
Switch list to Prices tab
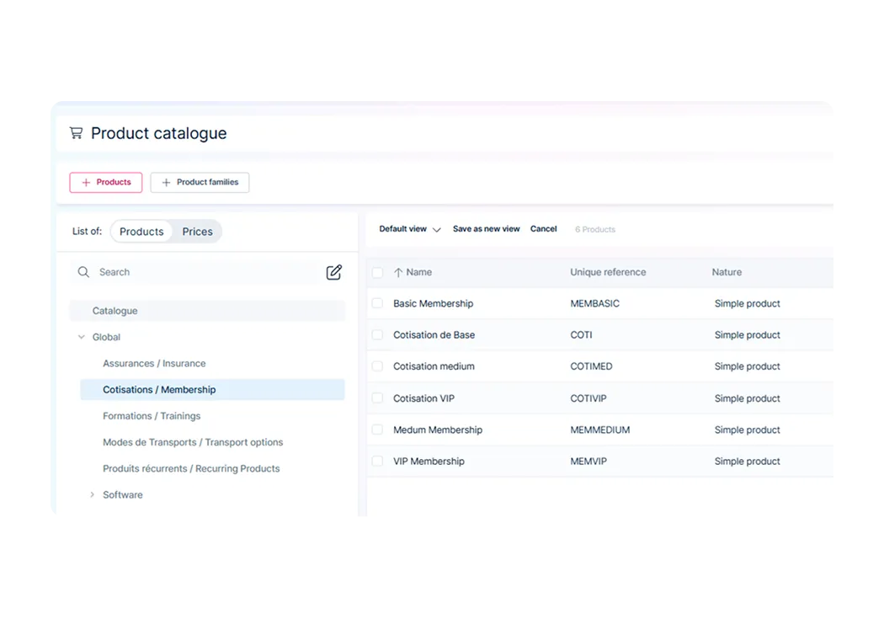point(197,232)
